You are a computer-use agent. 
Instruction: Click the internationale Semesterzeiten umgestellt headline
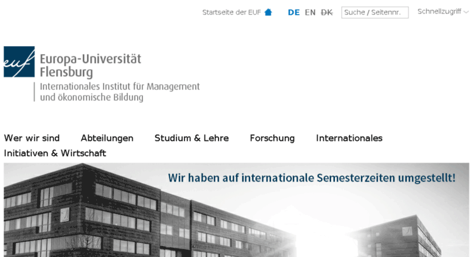pyautogui.click(x=312, y=178)
